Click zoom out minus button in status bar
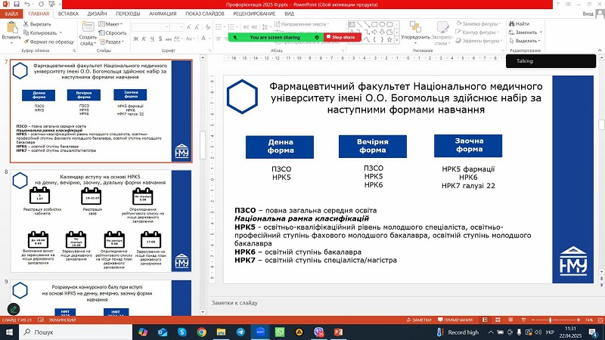 (x=533, y=320)
